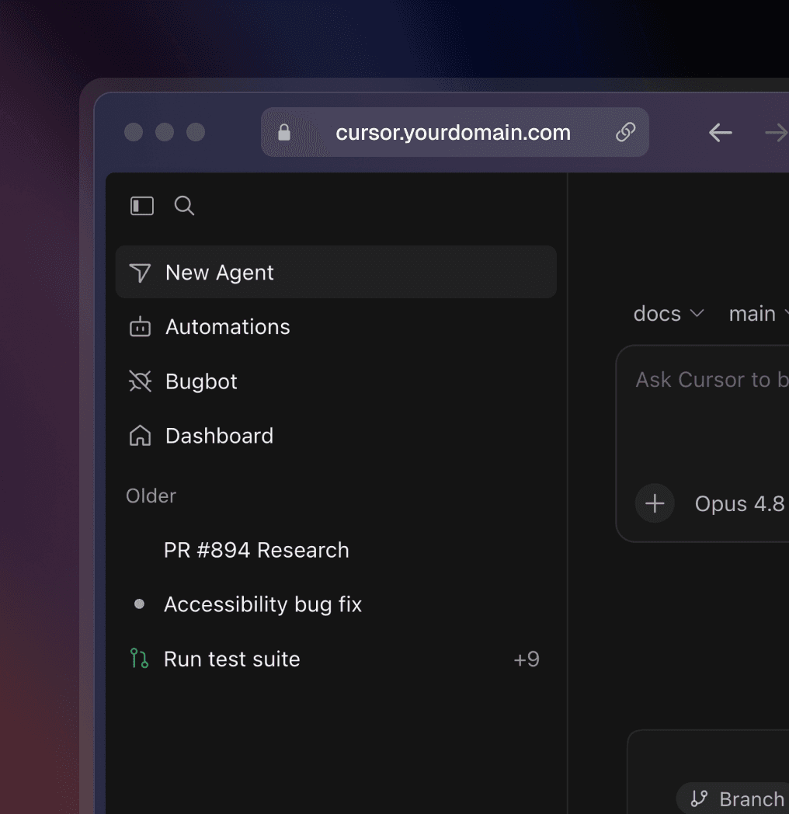The width and height of the screenshot is (789, 814).
Task: Click the lock icon in address bar
Action: tap(284, 132)
